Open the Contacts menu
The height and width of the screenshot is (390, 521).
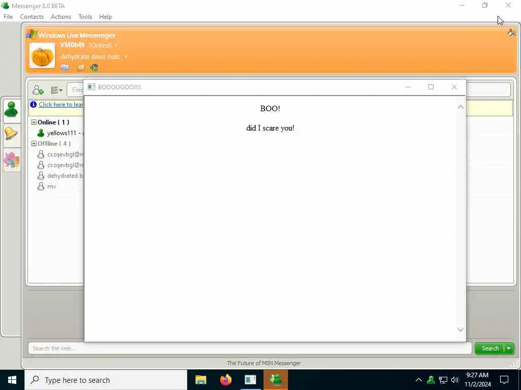[x=32, y=17]
